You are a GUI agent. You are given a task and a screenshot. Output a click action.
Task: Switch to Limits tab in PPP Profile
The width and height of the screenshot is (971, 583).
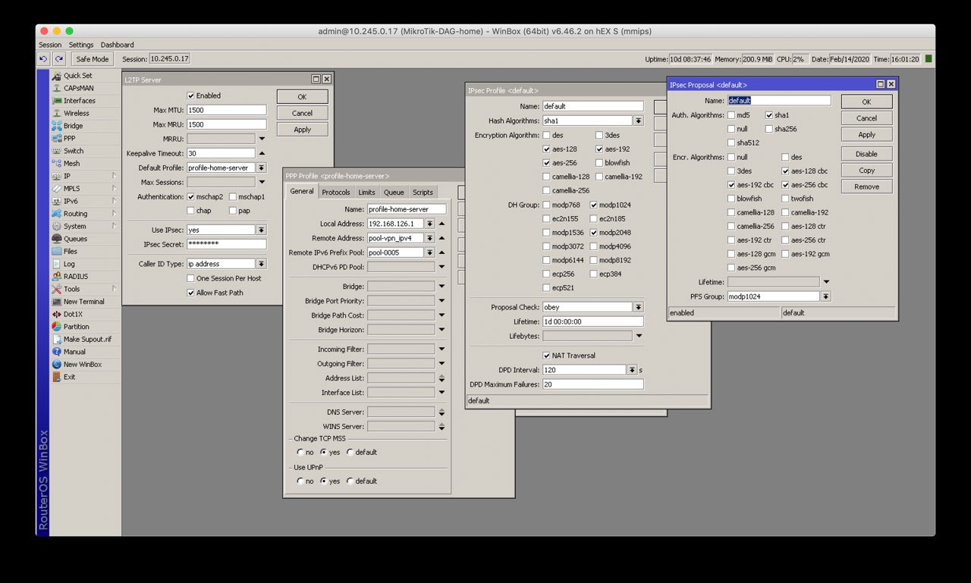[367, 192]
